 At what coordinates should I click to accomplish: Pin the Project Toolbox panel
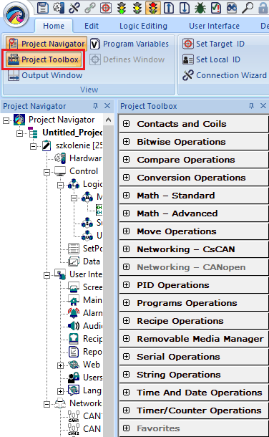[x=251, y=106]
